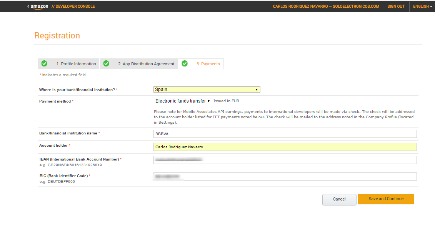
Task: Click the bank name field containing BBBVA
Action: click(285, 134)
